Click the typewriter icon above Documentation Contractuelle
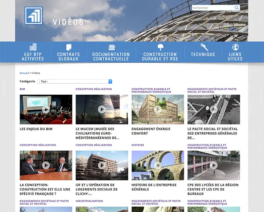This screenshot has width=264, height=212. coord(112,47)
